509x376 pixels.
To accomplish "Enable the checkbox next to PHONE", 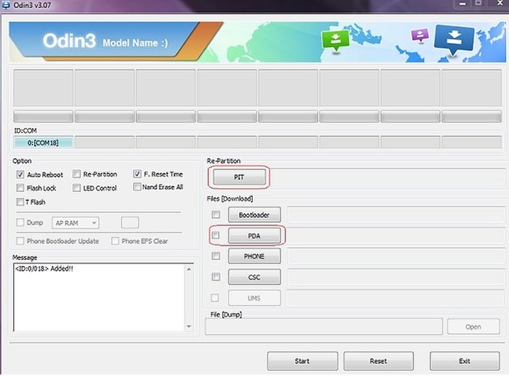I will pos(216,256).
